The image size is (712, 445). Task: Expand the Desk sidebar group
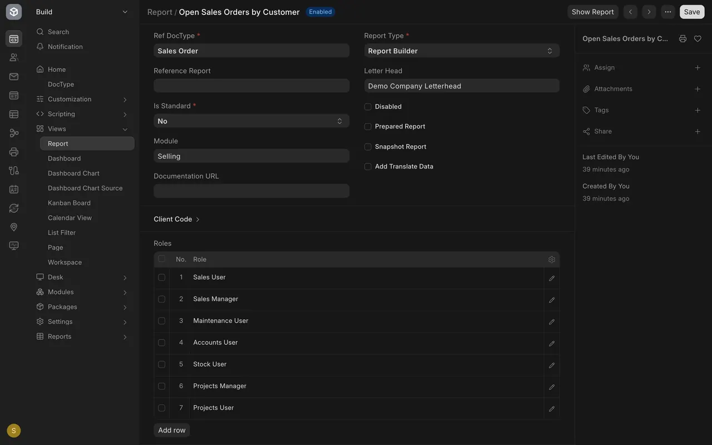[x=82, y=277]
